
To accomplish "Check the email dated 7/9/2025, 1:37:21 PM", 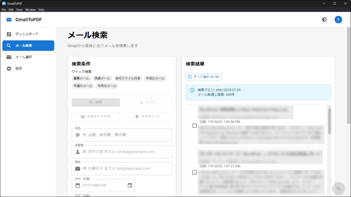I will pos(195,172).
